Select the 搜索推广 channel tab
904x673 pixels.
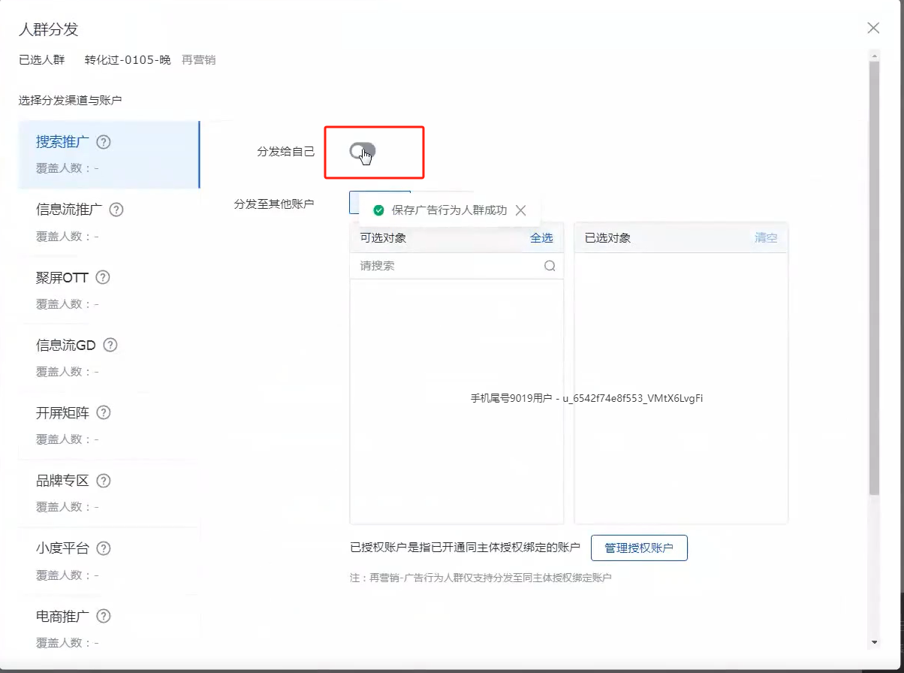click(x=109, y=155)
